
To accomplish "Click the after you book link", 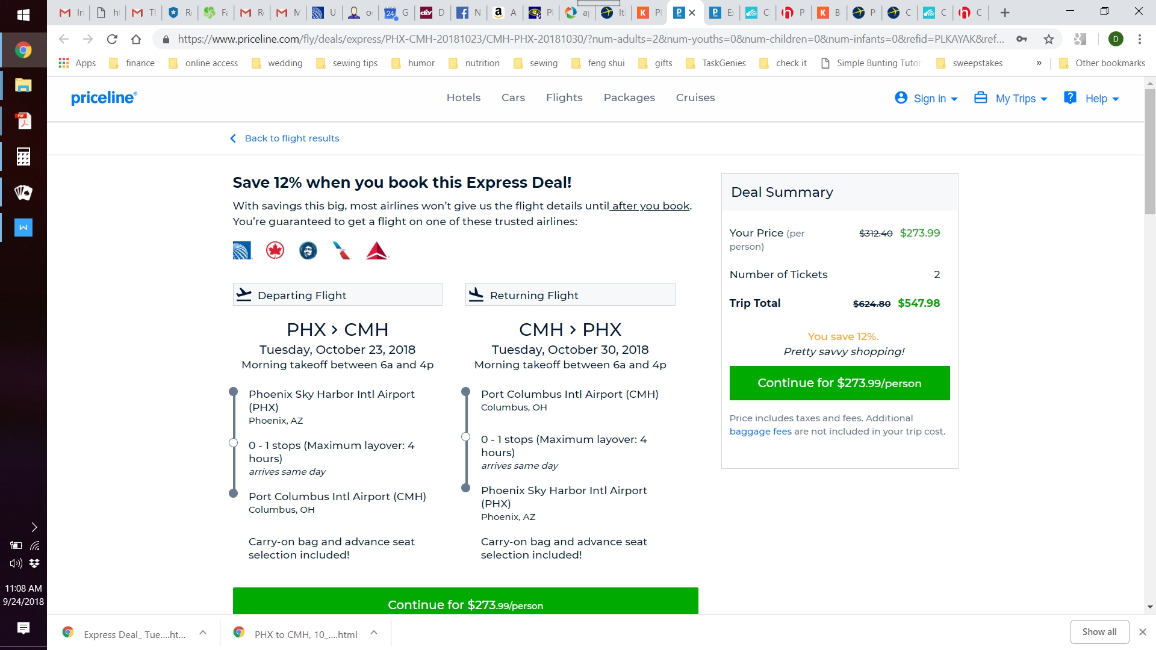I will pos(650,206).
